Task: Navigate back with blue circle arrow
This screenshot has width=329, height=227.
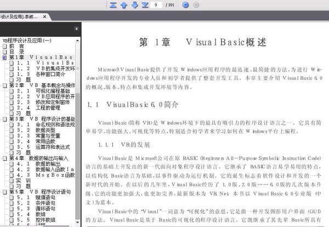Action: 185,5
